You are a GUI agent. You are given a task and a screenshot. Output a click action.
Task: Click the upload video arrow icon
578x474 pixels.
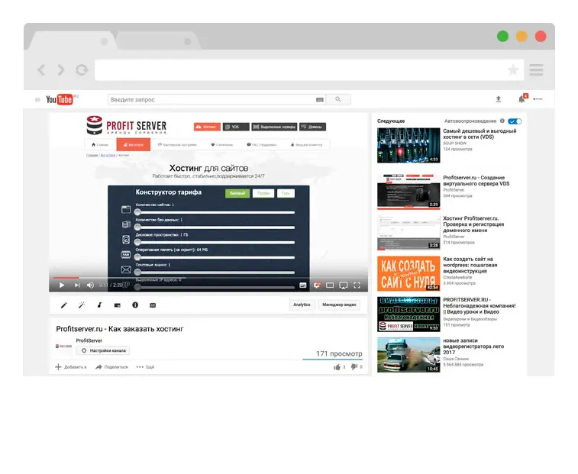pyautogui.click(x=499, y=98)
